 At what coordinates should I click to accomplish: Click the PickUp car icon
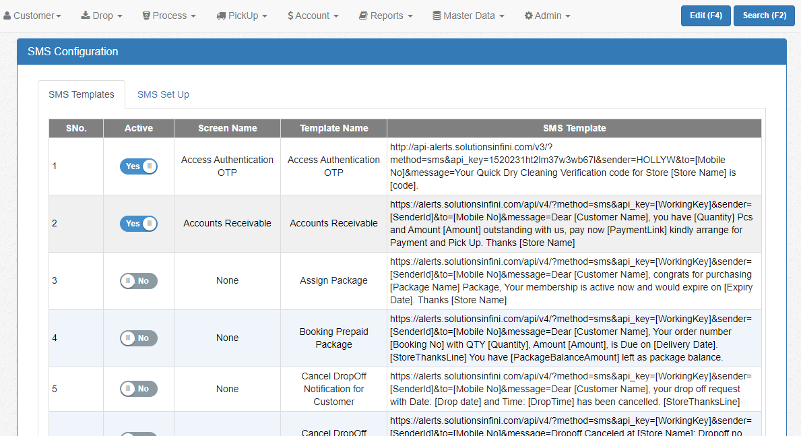click(x=222, y=15)
